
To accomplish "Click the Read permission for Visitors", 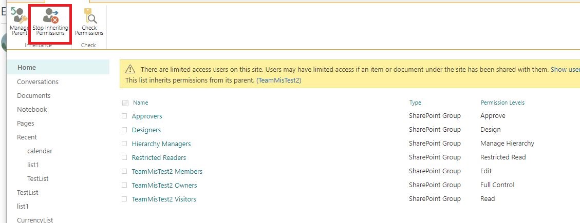I will (x=488, y=198).
